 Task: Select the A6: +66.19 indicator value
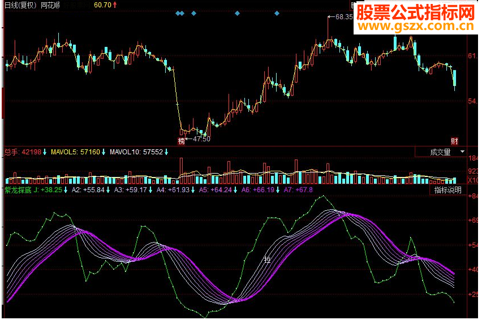pos(258,190)
